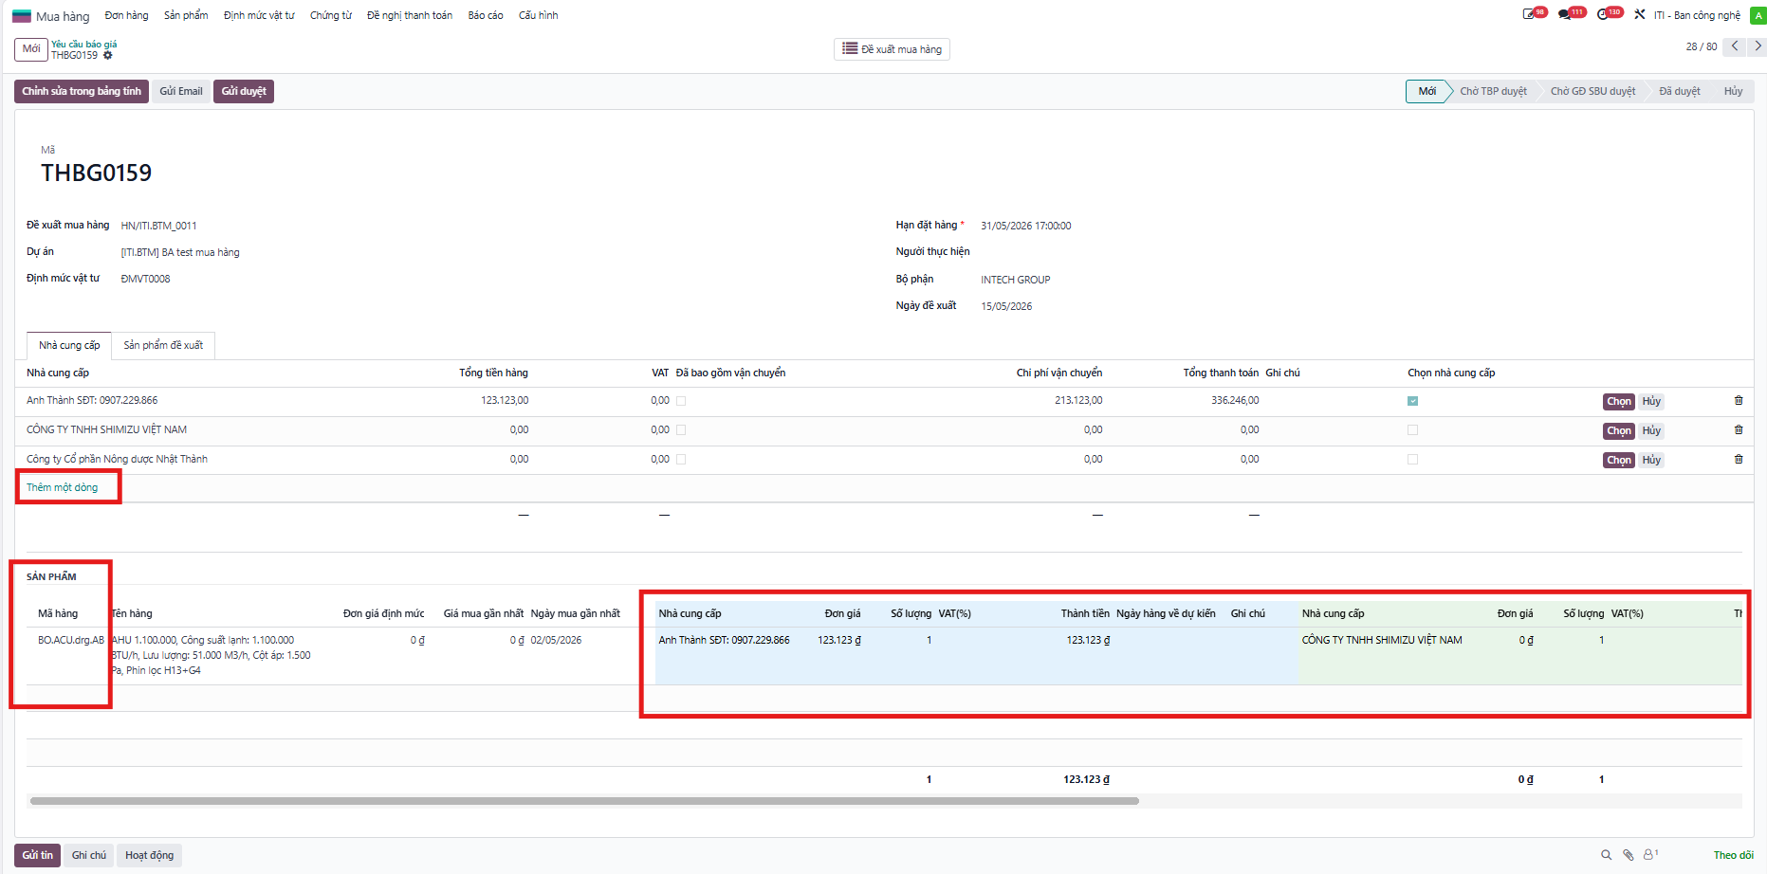
Task: Open conversations icon with badge 111
Action: 1571,14
